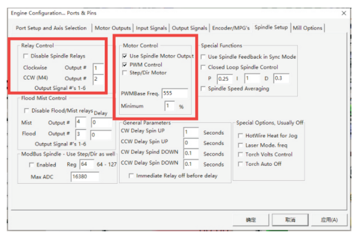Click the Max ADC value field

(85, 177)
